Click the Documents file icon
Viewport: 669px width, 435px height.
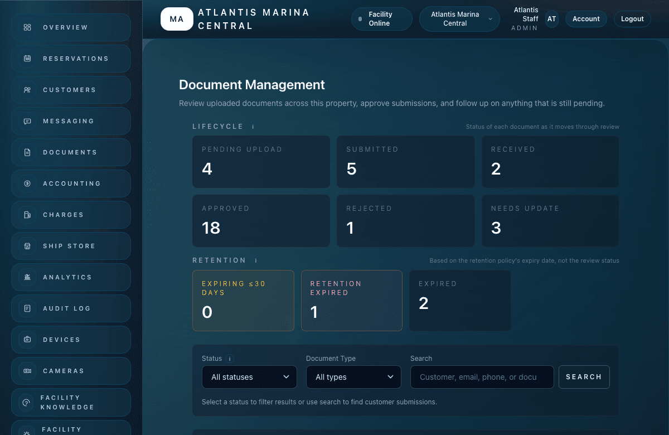[x=27, y=152]
